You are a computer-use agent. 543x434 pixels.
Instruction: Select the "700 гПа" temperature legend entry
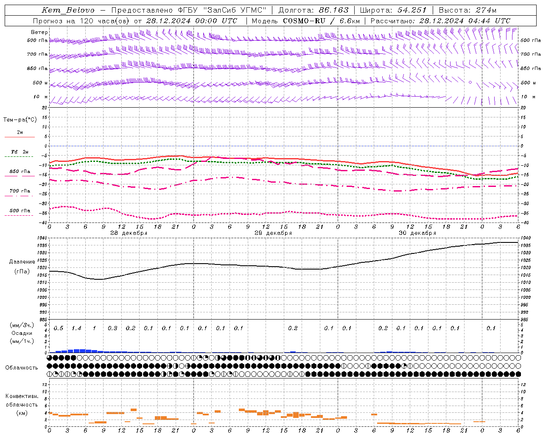20,191
